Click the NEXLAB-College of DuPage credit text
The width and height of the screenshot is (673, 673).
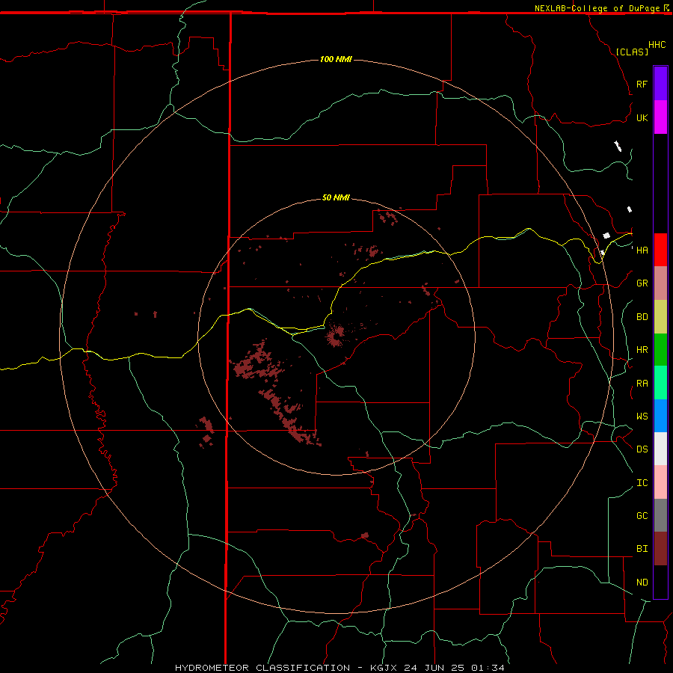pyautogui.click(x=597, y=8)
